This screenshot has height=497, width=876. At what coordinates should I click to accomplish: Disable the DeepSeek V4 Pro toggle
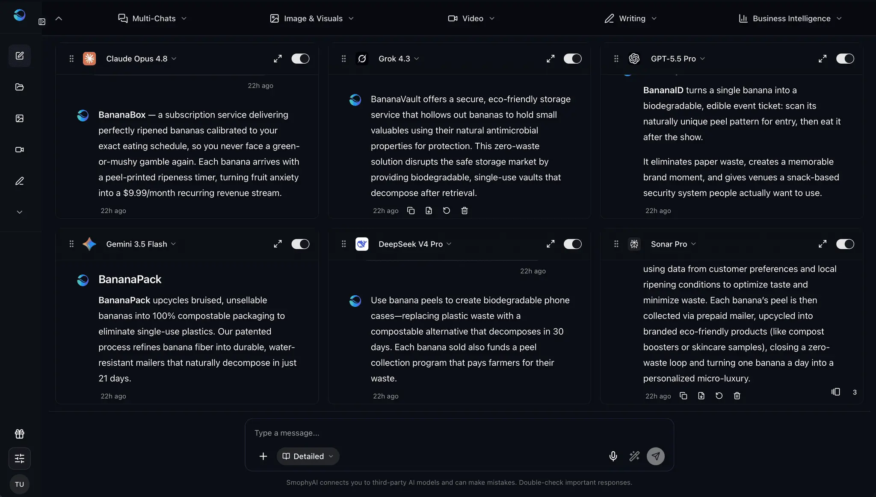pos(573,244)
